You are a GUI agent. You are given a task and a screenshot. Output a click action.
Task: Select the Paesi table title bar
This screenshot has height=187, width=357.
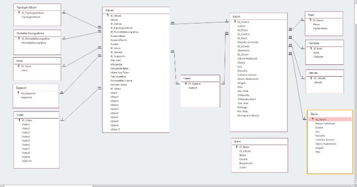[x=324, y=15]
